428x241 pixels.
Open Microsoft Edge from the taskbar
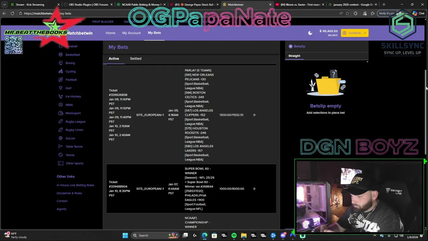pyautogui.click(x=205, y=235)
